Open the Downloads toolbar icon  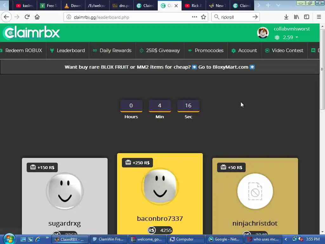[x=286, y=17]
